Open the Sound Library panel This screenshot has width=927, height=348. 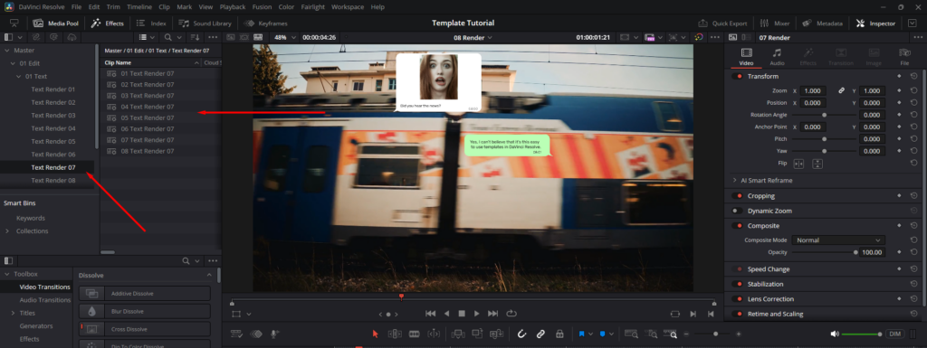205,24
